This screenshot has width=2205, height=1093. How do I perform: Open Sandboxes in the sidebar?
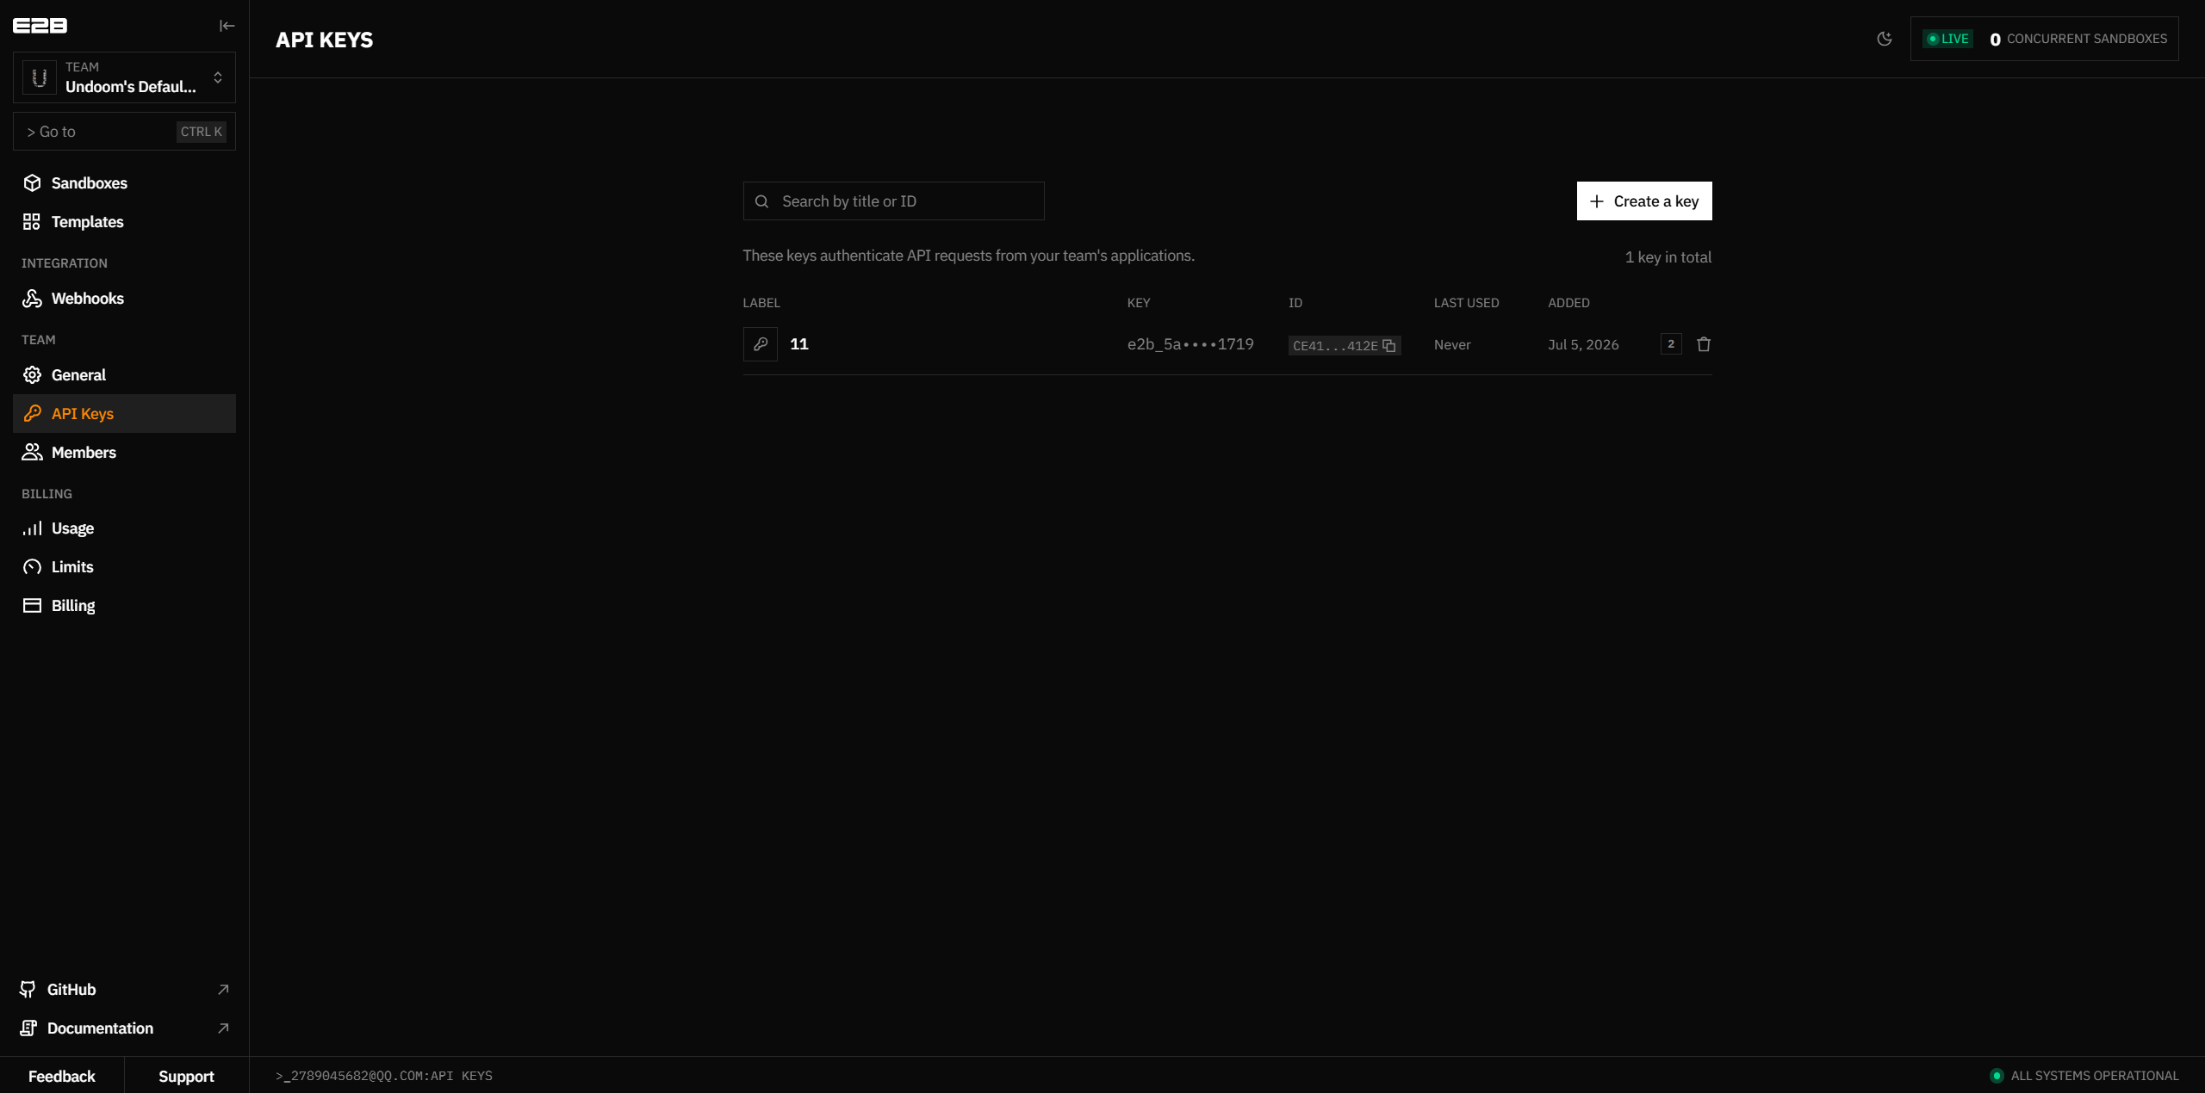pos(124,183)
